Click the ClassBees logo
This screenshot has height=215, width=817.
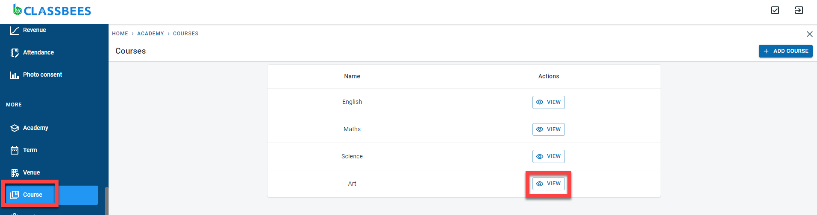pos(52,10)
